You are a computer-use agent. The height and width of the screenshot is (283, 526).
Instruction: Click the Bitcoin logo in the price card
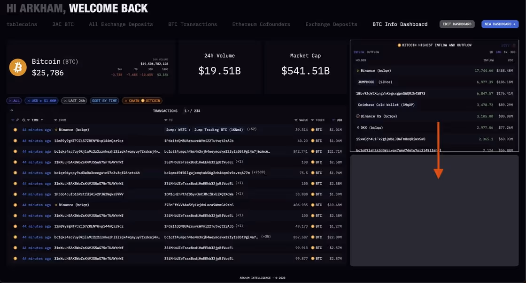(x=17, y=67)
